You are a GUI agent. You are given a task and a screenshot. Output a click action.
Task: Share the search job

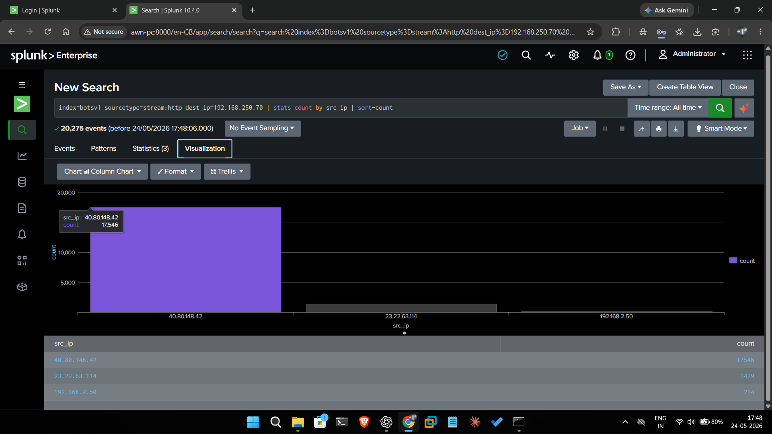pos(642,129)
